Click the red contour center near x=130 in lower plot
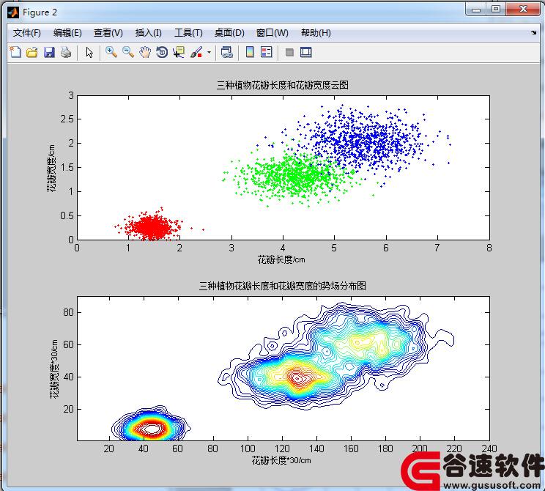 coord(298,378)
